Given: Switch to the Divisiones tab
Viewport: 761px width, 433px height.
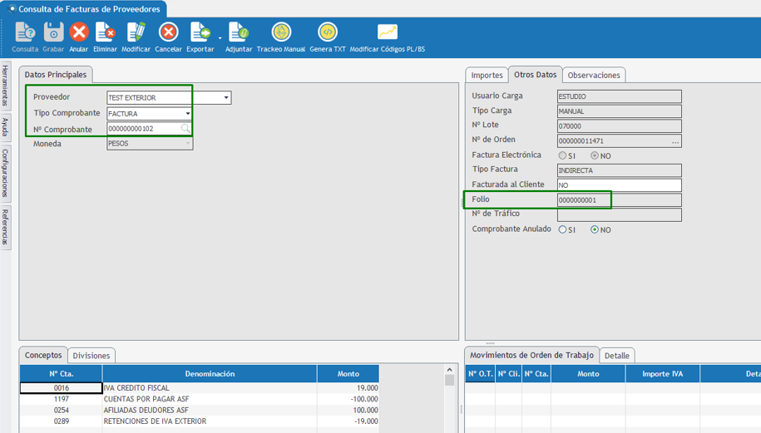Looking at the screenshot, I should click(x=91, y=356).
